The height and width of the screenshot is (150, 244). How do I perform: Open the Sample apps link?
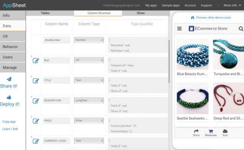click(171, 5)
